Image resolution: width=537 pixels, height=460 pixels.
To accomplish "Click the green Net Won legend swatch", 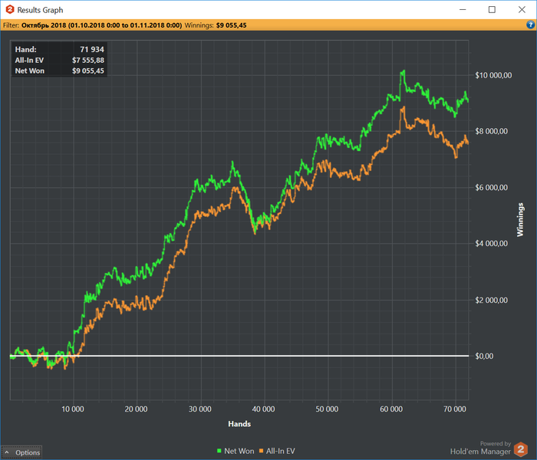I will (219, 451).
